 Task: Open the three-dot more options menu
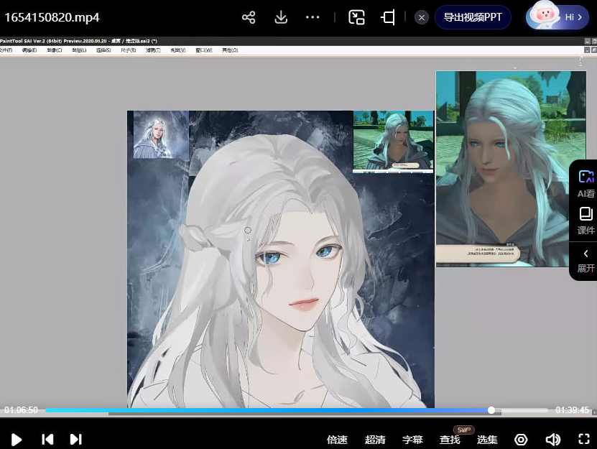click(x=313, y=17)
